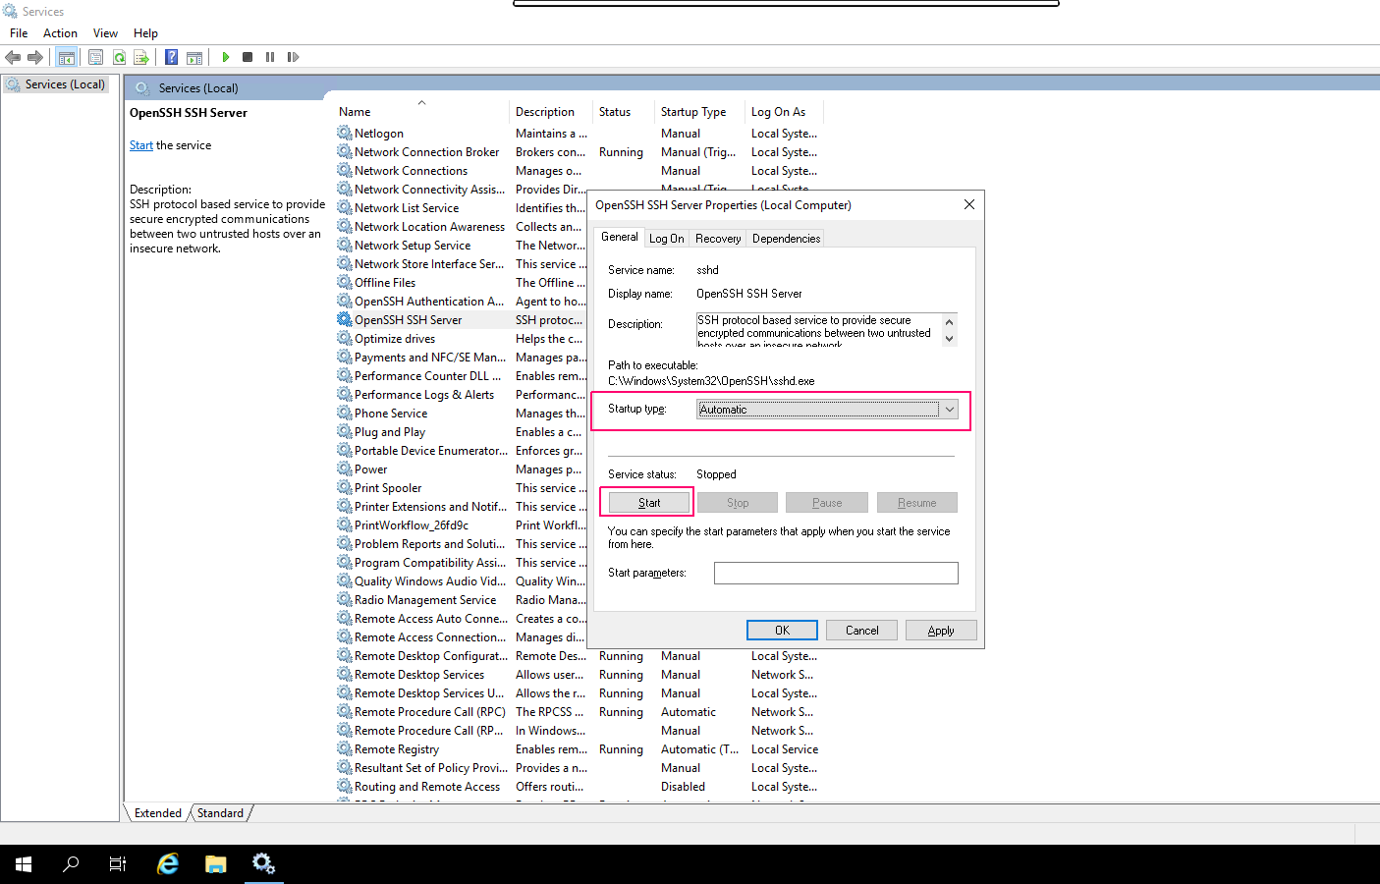Open the File menu
Image resolution: width=1380 pixels, height=884 pixels.
19,33
